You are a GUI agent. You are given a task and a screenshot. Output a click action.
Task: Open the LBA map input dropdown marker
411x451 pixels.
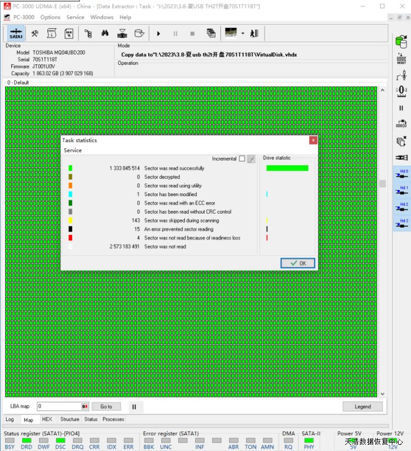coord(85,406)
